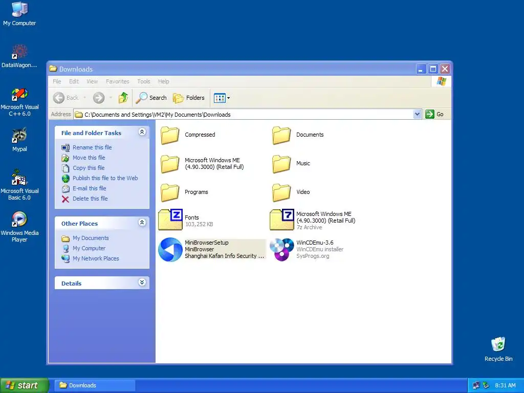Select the Windows ME 7z Archive file
The image size is (524, 393).
click(313, 220)
